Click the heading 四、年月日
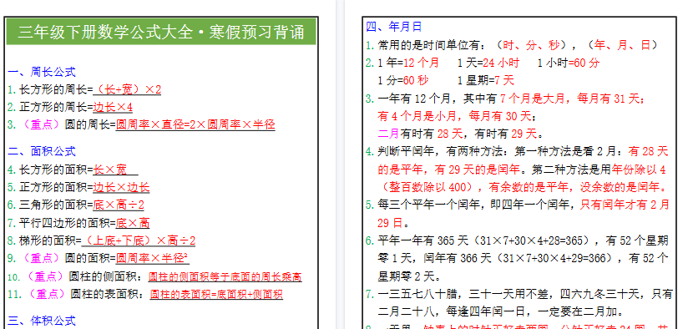 point(393,27)
